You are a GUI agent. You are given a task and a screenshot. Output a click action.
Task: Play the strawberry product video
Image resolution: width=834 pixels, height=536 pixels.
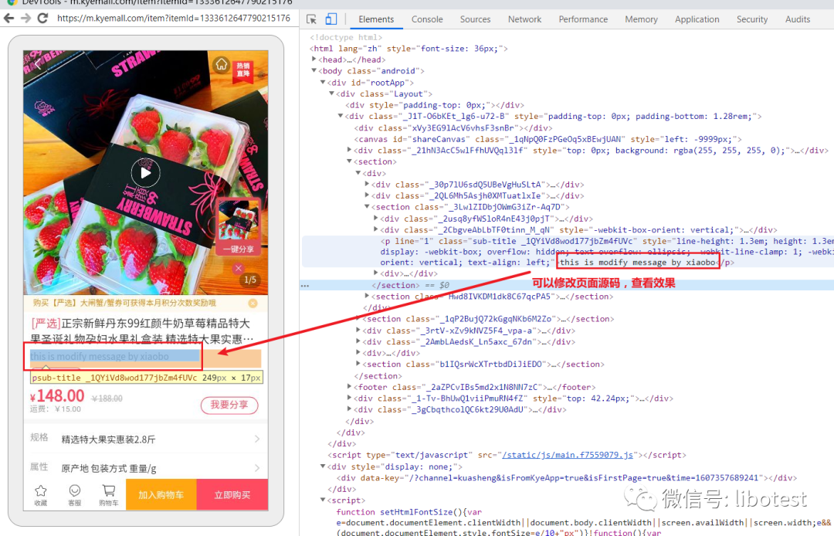(x=145, y=173)
